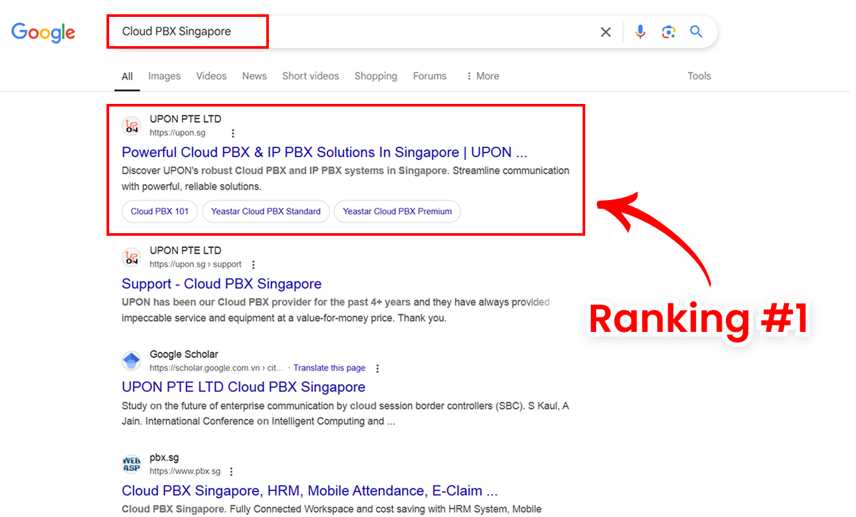Screen dimensions: 856x517
Task: Start voice search with microphone icon
Action: [640, 32]
